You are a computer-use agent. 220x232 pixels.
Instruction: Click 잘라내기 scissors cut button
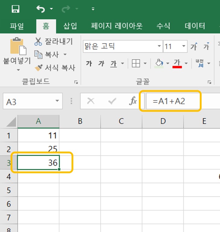53,42
